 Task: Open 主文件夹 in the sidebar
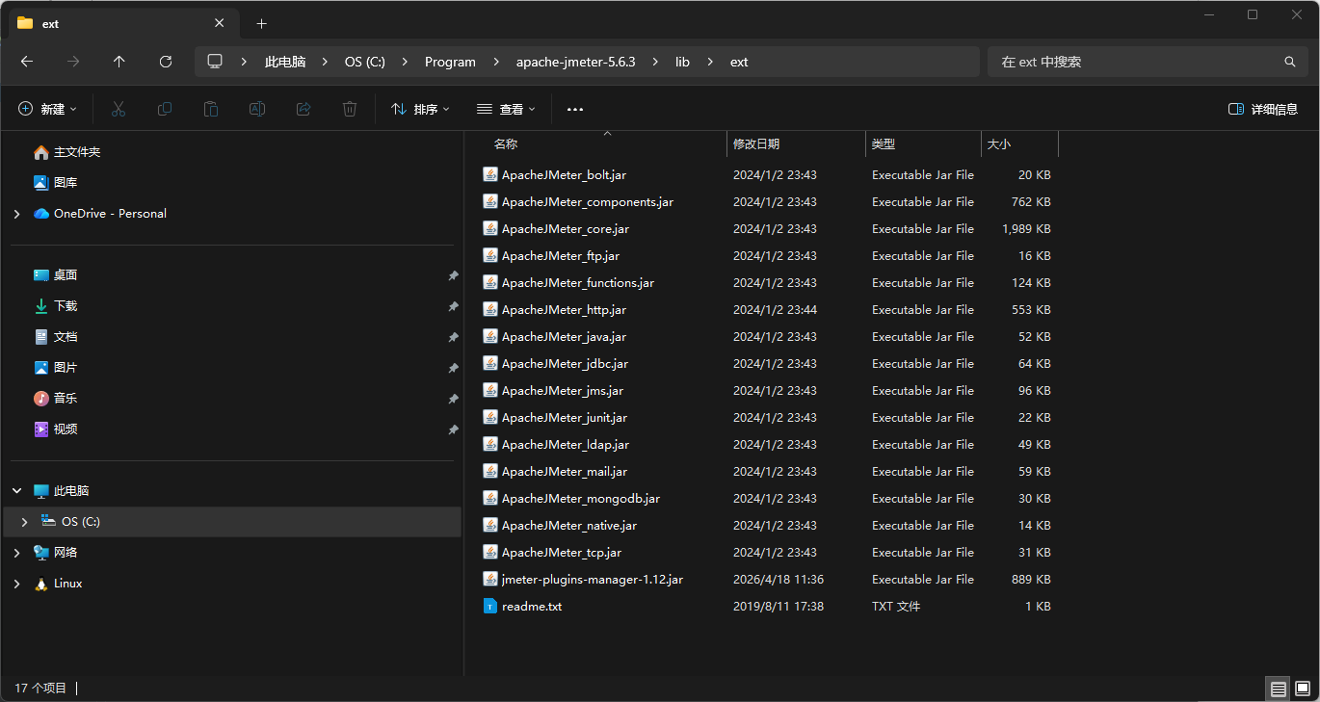coord(77,152)
